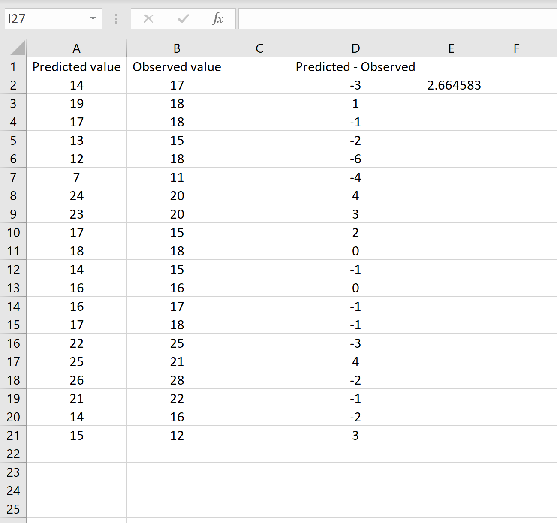The height and width of the screenshot is (523, 557).
Task: Click the Cancel (X) icon beside formula bar
Action: pos(148,18)
